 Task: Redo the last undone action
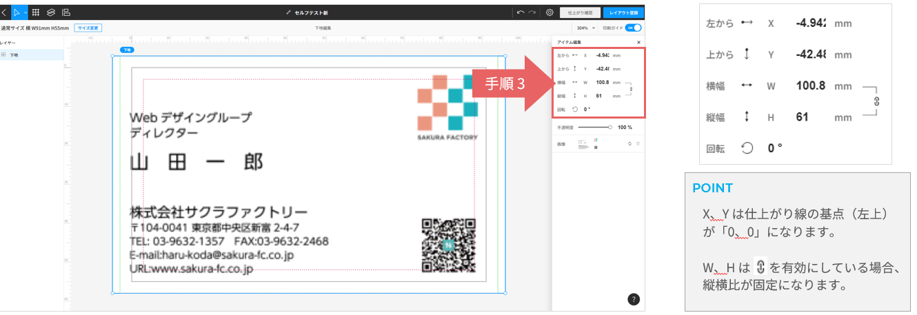pyautogui.click(x=532, y=12)
